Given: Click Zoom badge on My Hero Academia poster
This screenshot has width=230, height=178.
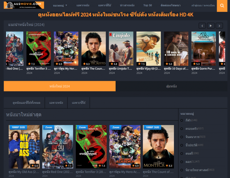Looking at the screenshot, I should coord(116,127).
